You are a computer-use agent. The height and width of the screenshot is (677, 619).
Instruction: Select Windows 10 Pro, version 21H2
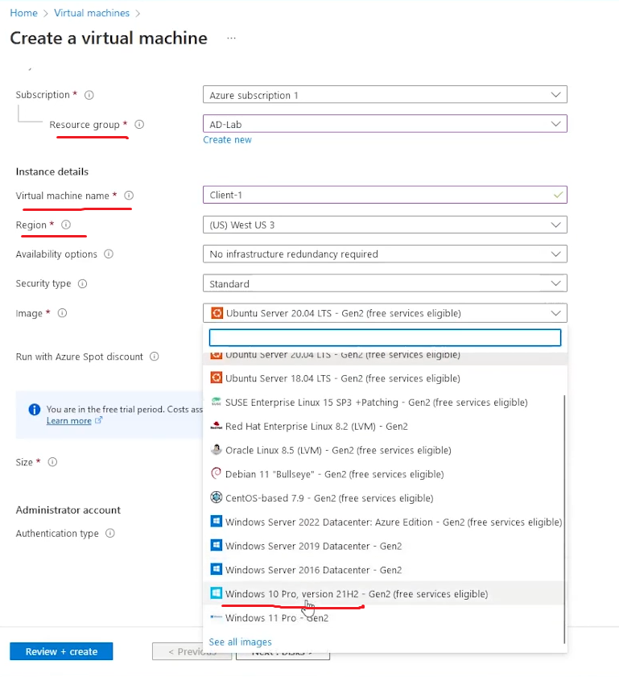pos(383,593)
